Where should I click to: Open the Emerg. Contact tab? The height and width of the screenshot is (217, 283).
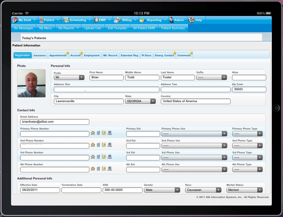(164, 55)
